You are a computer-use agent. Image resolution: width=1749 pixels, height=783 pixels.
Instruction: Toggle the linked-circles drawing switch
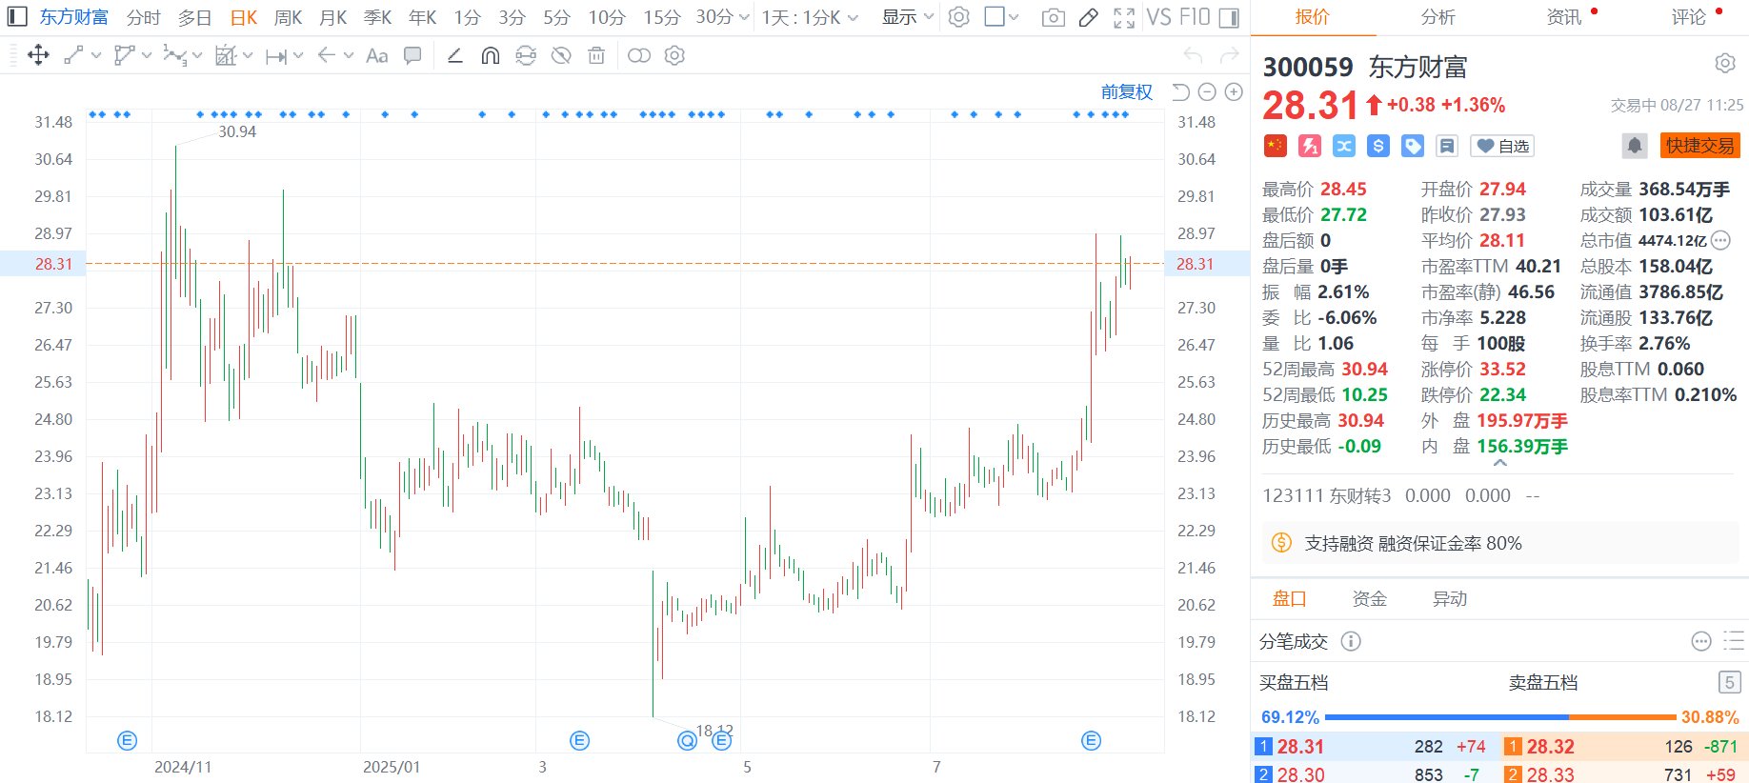[639, 55]
